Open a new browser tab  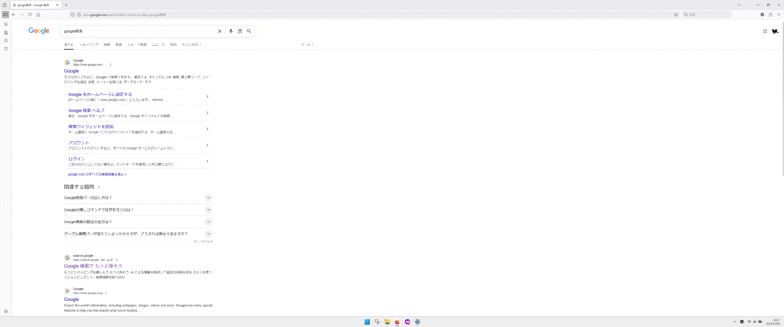[66, 5]
